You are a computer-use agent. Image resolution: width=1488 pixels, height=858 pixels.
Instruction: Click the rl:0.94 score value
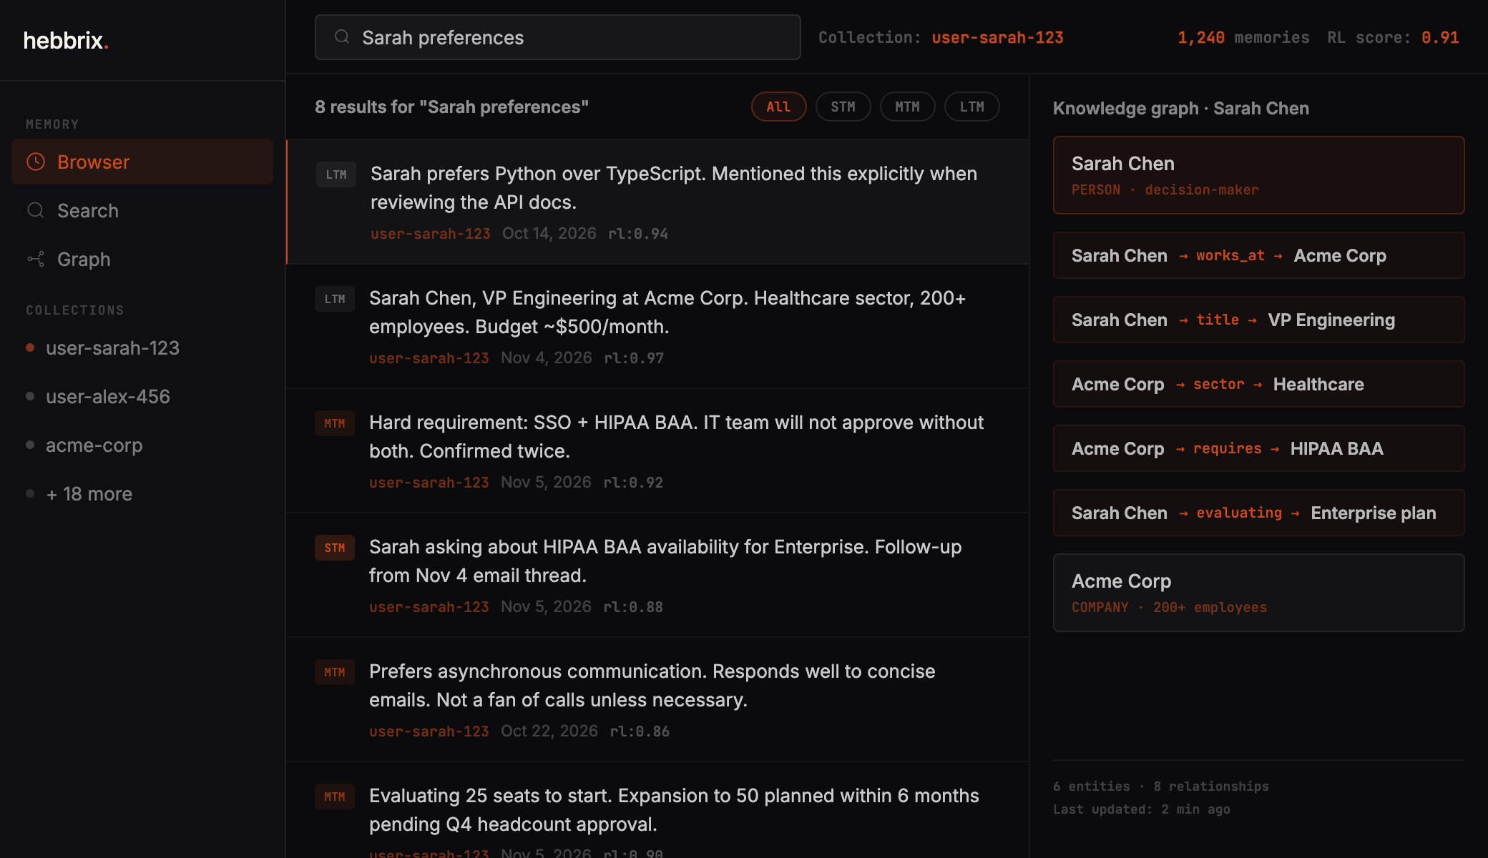tap(637, 233)
